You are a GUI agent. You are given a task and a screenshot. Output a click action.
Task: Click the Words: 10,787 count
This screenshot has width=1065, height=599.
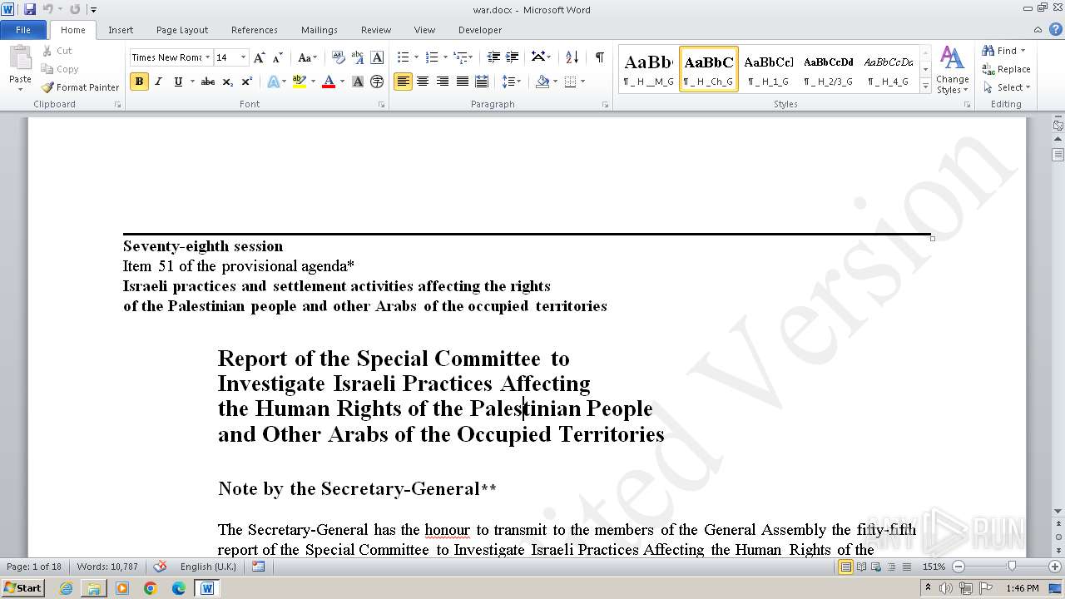(107, 567)
